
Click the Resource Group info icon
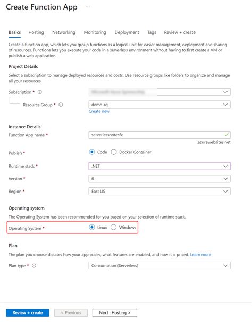[x=61, y=105]
